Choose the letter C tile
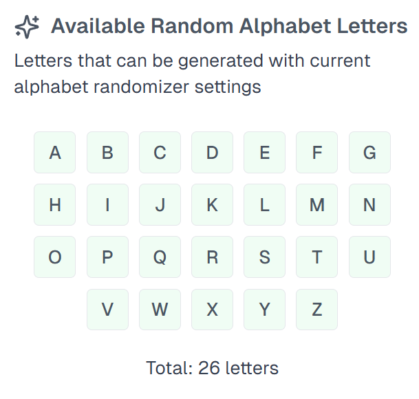This screenshot has height=399, width=419. 160,153
